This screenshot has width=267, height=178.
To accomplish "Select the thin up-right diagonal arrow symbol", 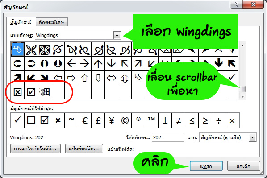I will point(138,64).
